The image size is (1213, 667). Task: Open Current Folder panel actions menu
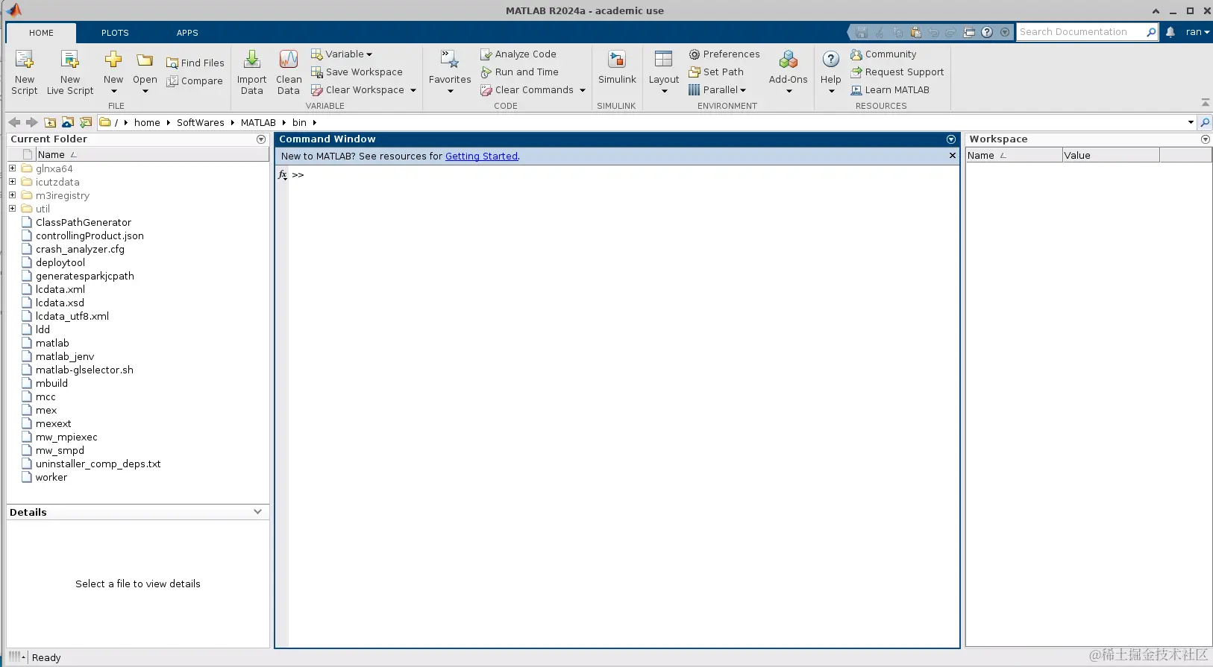tap(261, 139)
